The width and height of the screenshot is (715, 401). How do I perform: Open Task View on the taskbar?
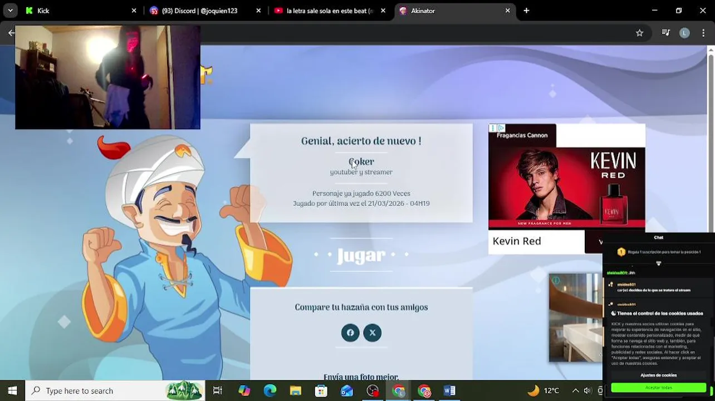pos(218,390)
